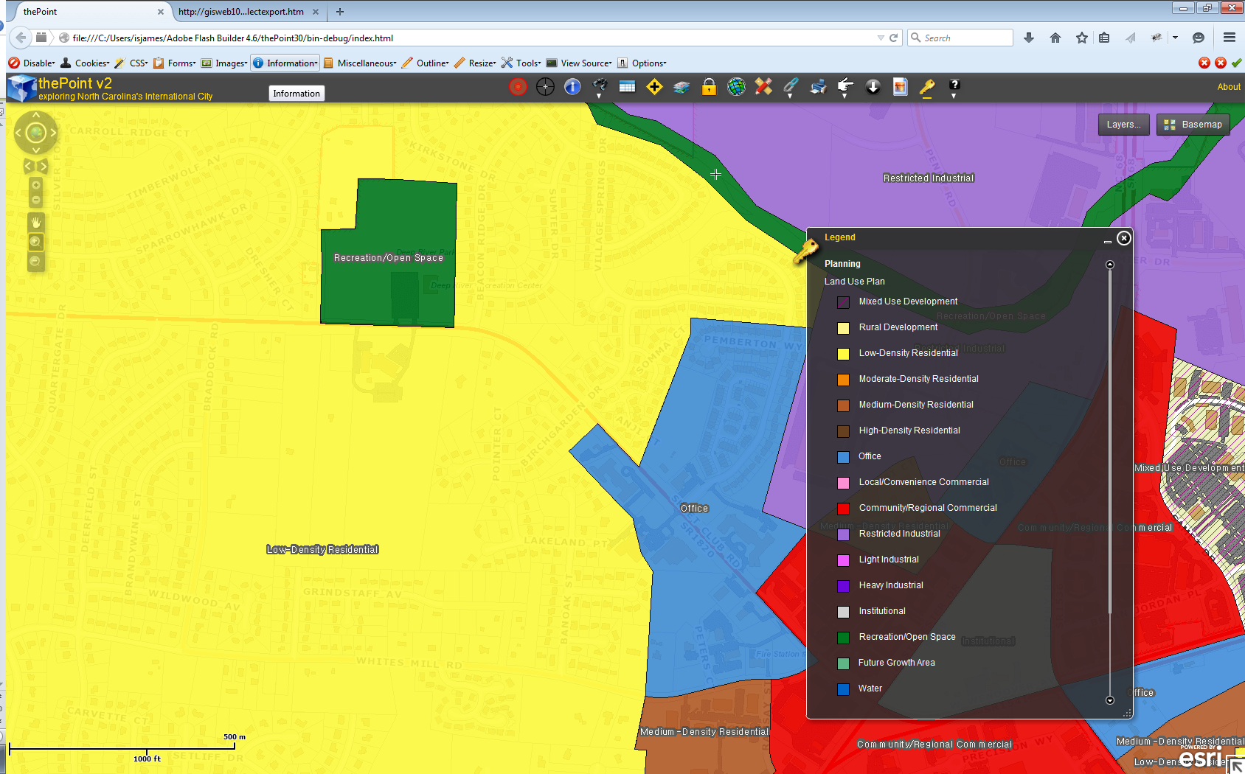The height and width of the screenshot is (774, 1245).
Task: Open the Resize dropdown menu
Action: [475, 63]
